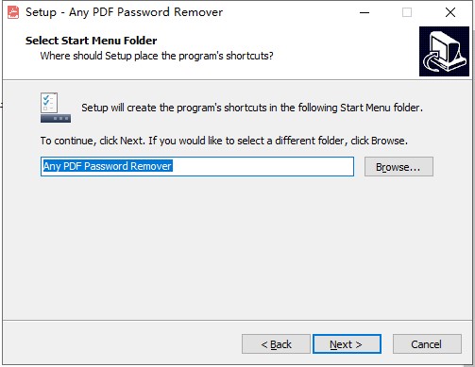The height and width of the screenshot is (367, 475).
Task: Click the "Select Start Menu Folder" heading
Action: [x=92, y=41]
